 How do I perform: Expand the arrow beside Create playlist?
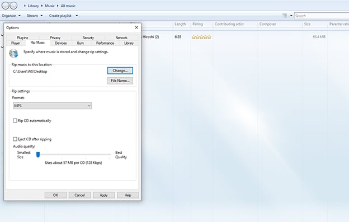click(77, 16)
